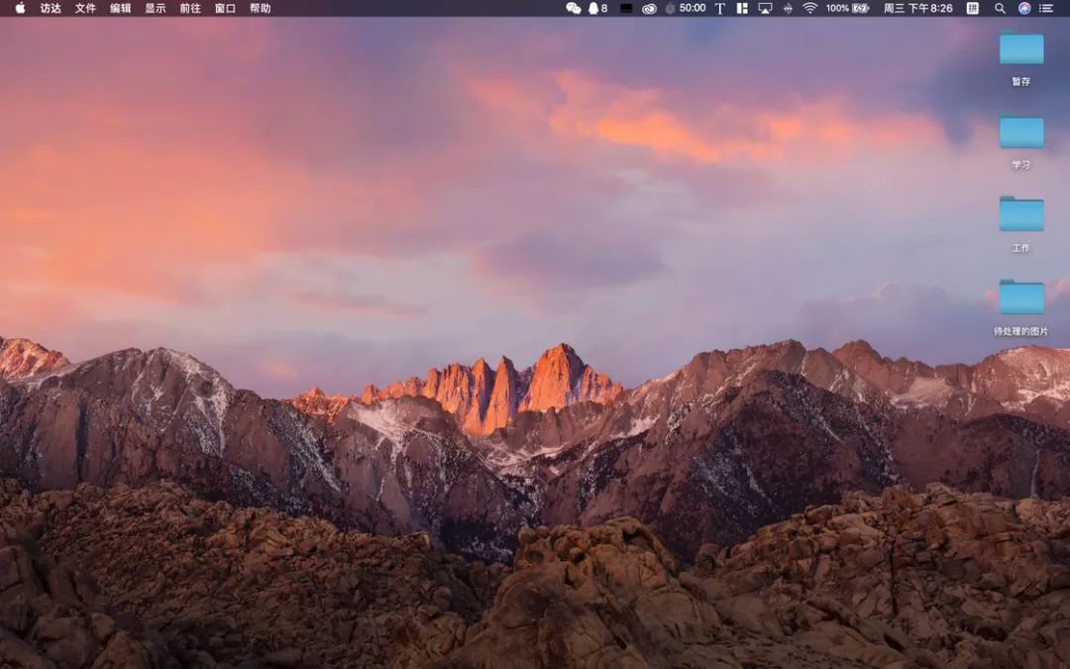Open Spotlight search magnifier

coord(1000,8)
